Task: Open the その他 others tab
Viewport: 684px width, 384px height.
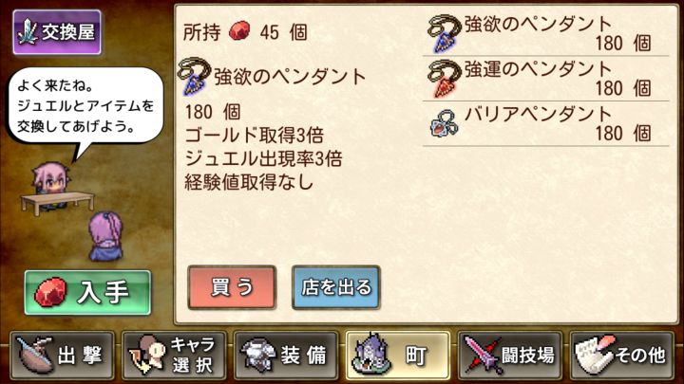Action: pos(621,356)
